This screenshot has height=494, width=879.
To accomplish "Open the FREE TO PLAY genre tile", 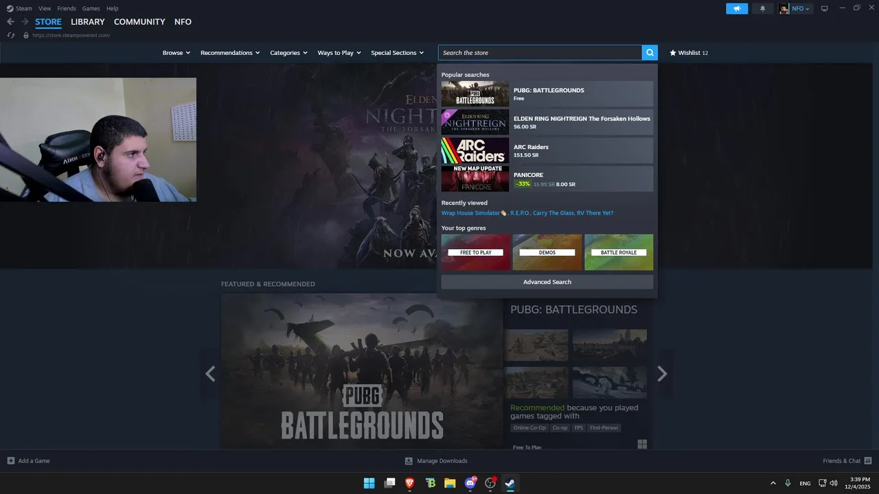I will [x=476, y=252].
